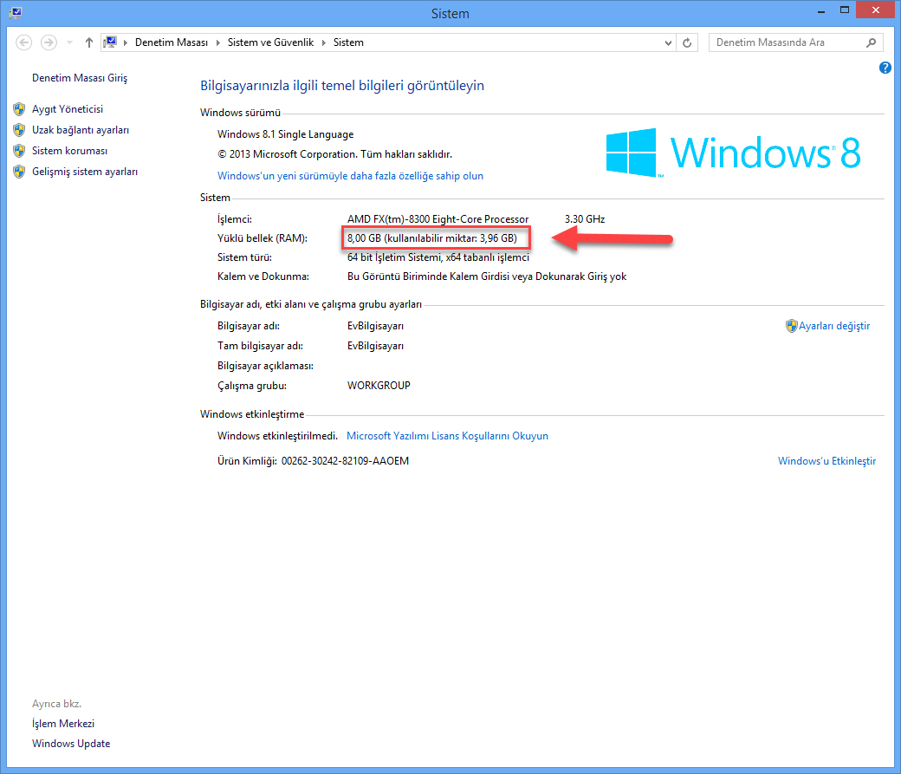Viewport: 901px width, 774px height.
Task: Click the computer icon in address bar
Action: [110, 42]
